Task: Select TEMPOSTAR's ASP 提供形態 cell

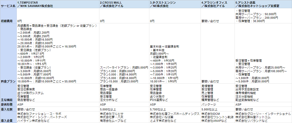Action: tap(58, 104)
